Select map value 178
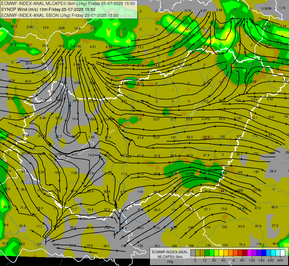The image size is (289, 266). (259, 244)
